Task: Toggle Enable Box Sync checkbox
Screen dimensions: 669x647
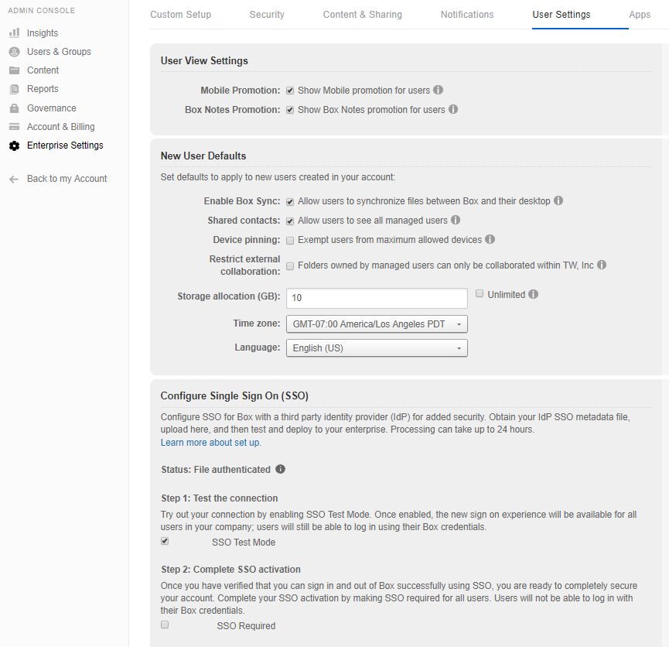Action: (x=290, y=201)
